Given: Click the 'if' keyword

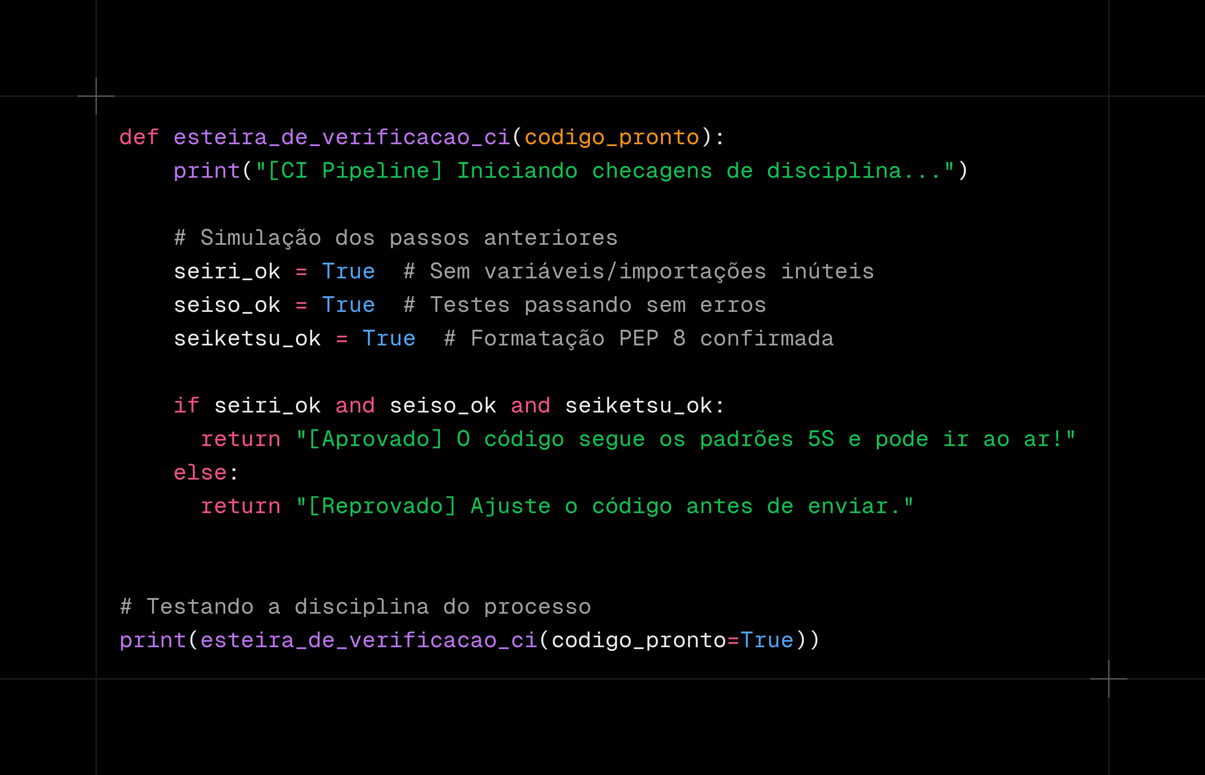Looking at the screenshot, I should pos(186,406).
